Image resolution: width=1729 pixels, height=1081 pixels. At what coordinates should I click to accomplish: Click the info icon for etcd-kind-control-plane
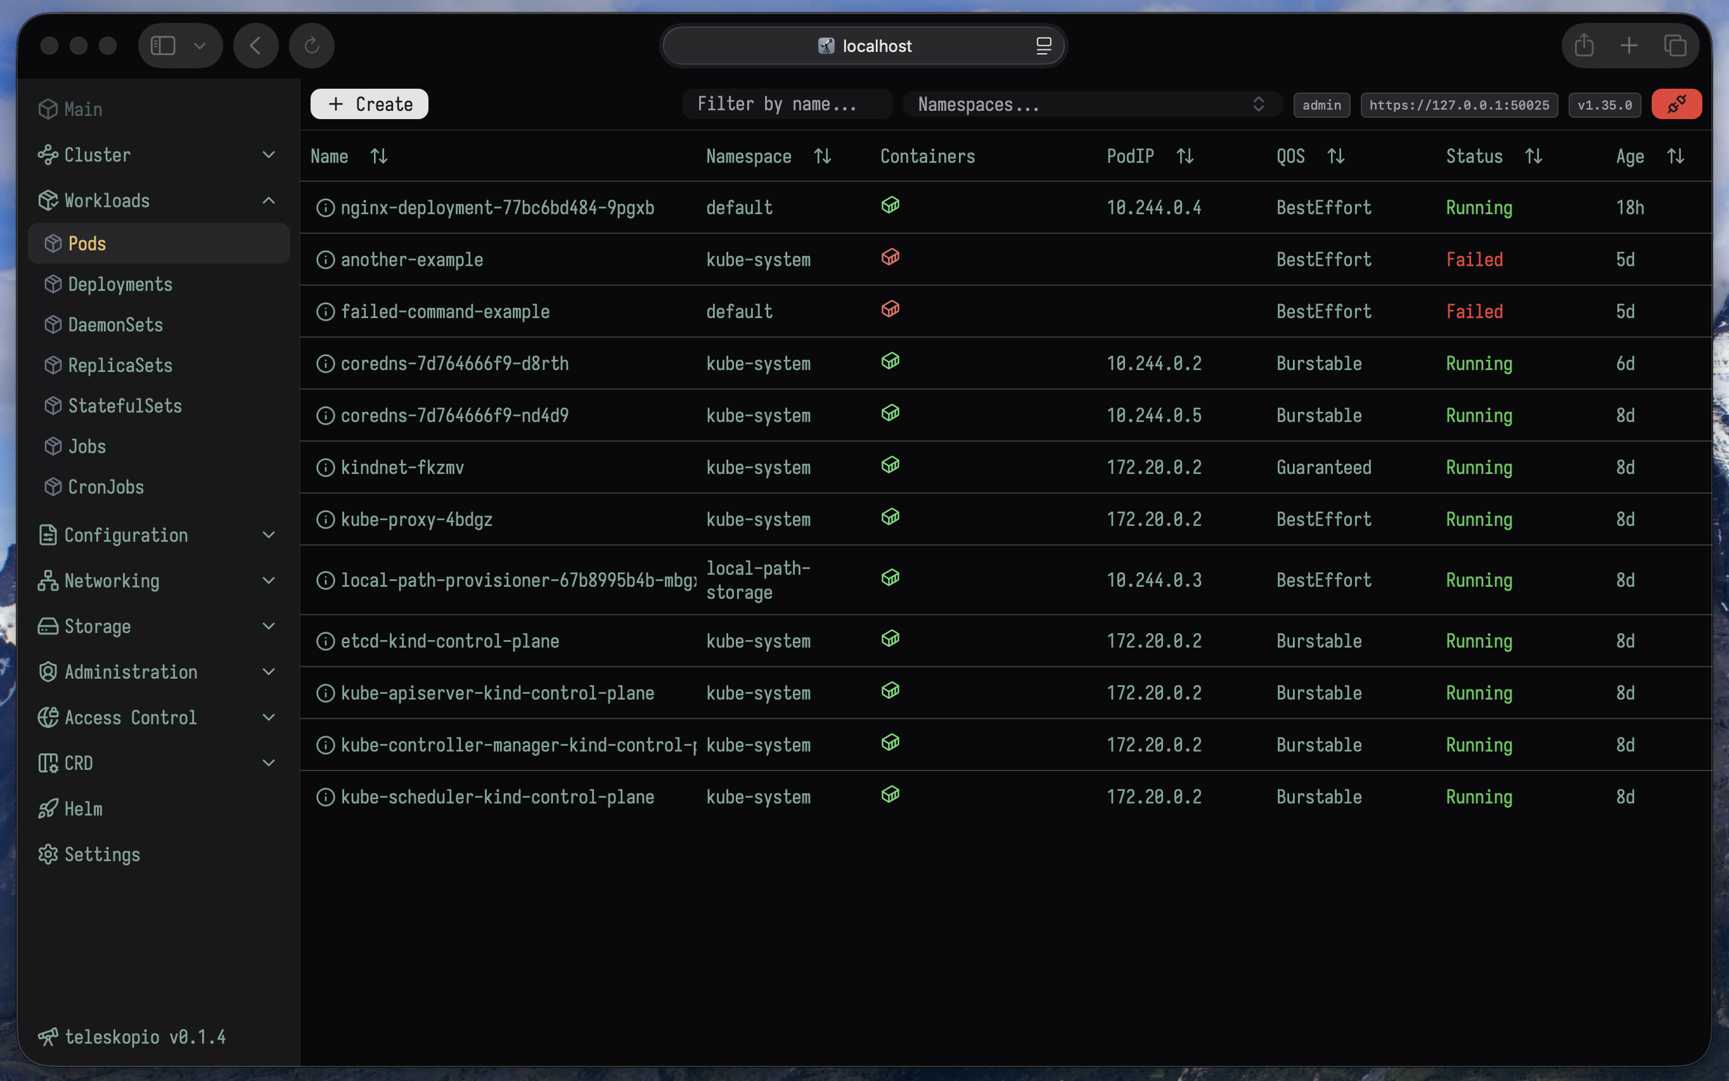(x=325, y=641)
